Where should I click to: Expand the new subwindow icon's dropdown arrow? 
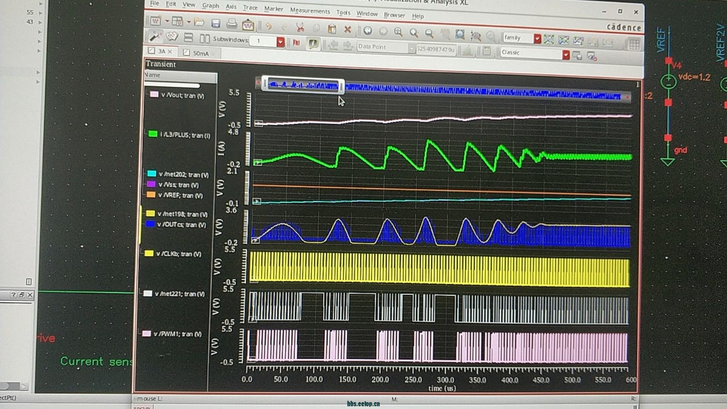click(x=189, y=22)
